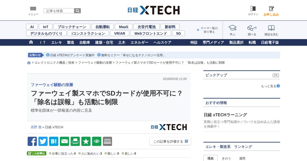
Task: Select the MaaS theme tag
Action: tap(124, 27)
